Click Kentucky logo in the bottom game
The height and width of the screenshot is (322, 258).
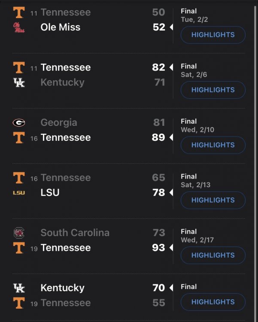(19, 288)
